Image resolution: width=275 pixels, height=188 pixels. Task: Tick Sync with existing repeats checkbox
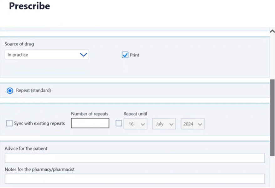tap(9, 123)
